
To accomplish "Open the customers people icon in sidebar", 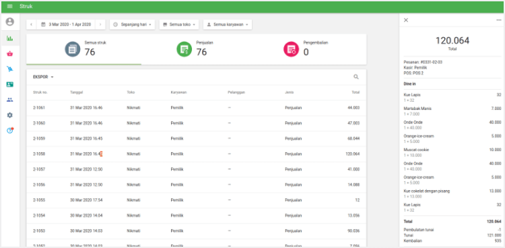I will (x=10, y=100).
